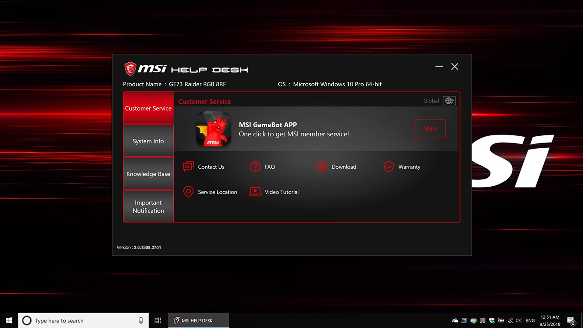View the Important Notification section

pos(148,206)
